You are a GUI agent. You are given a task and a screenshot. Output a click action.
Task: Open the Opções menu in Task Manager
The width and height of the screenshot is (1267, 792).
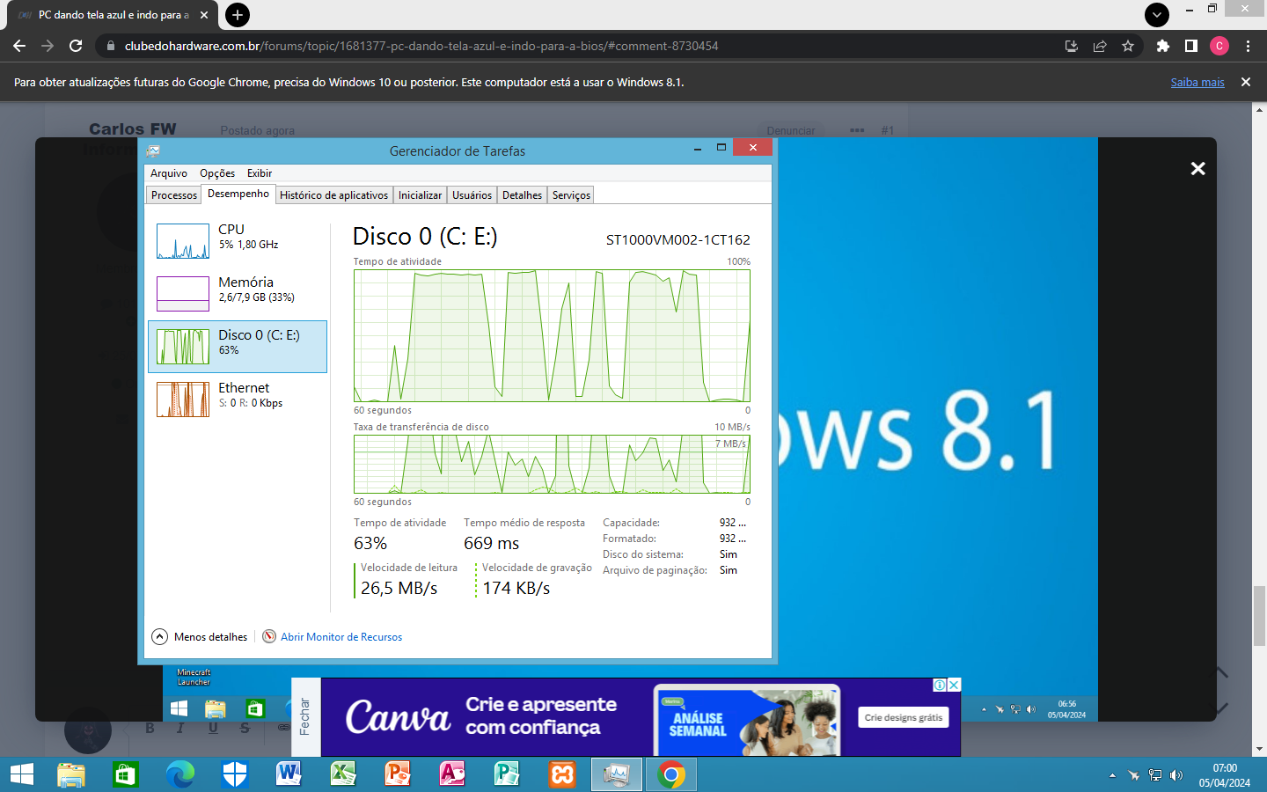pos(217,173)
